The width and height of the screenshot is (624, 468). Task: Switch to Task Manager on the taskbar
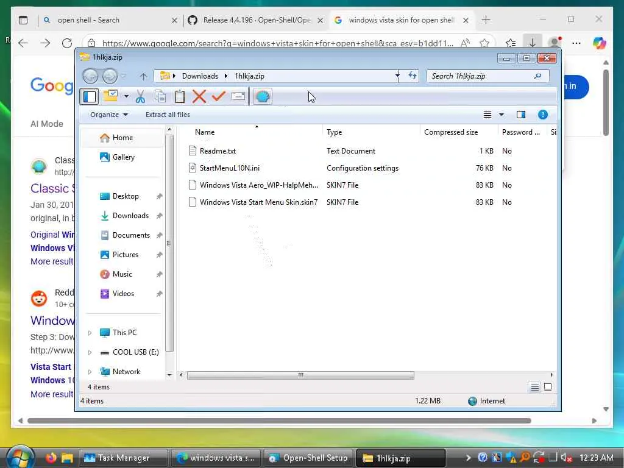[122, 458]
